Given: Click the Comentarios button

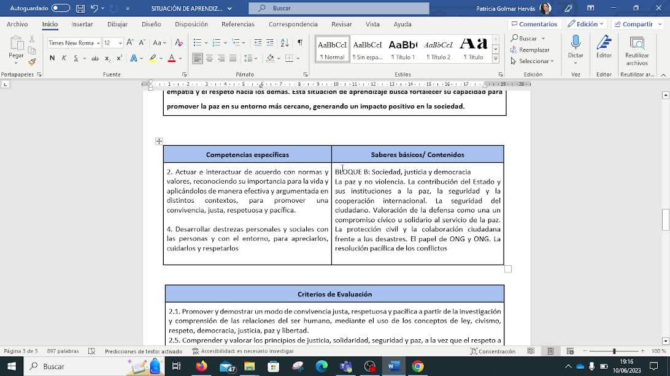Looking at the screenshot, I should point(534,24).
